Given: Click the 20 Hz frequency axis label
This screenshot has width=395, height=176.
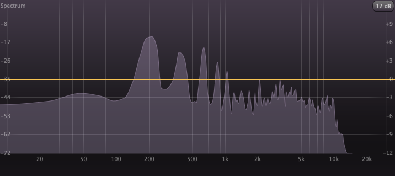Looking at the screenshot, I should [40, 159].
